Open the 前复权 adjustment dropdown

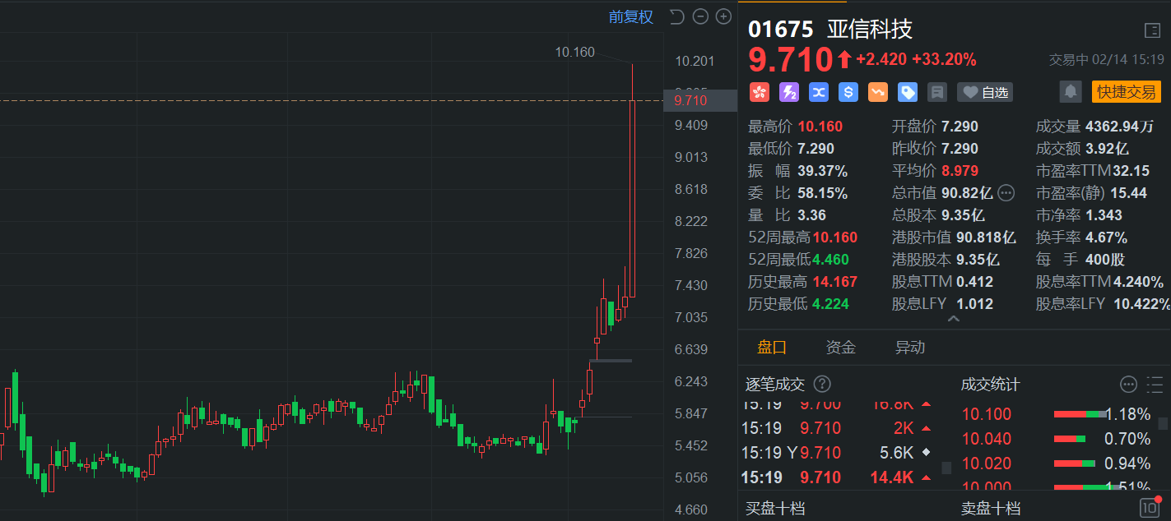pyautogui.click(x=631, y=16)
